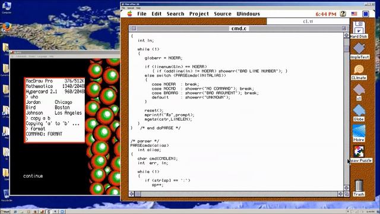Open the File menu of the Mini vMac window

pyautogui.click(x=123, y=8)
